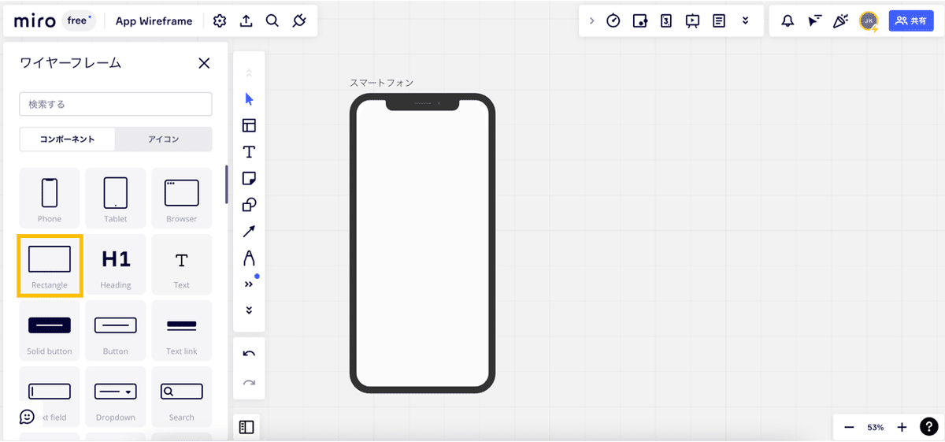Select the Search component

(x=182, y=397)
